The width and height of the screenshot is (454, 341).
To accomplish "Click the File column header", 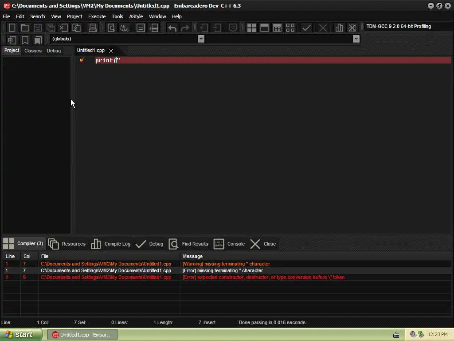I will pos(109,256).
